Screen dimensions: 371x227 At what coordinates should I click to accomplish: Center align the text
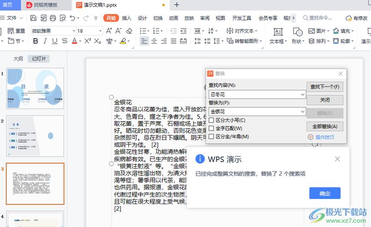(x=154, y=41)
